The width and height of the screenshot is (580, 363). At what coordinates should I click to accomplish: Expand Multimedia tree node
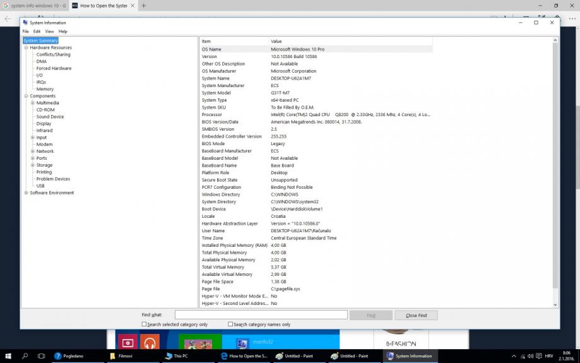[33, 103]
